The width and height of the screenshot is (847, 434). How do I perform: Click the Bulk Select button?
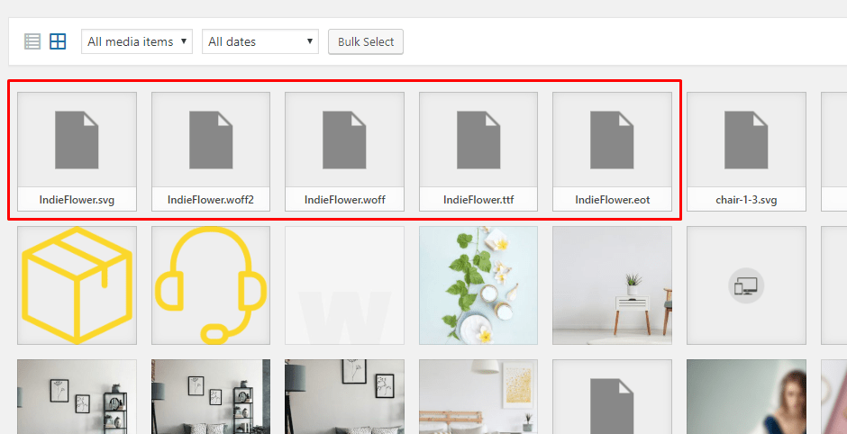coord(366,41)
